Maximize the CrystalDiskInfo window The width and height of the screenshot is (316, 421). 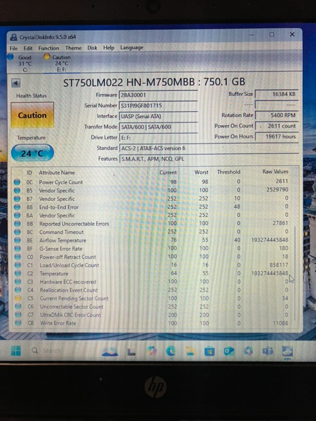pyautogui.click(x=272, y=34)
